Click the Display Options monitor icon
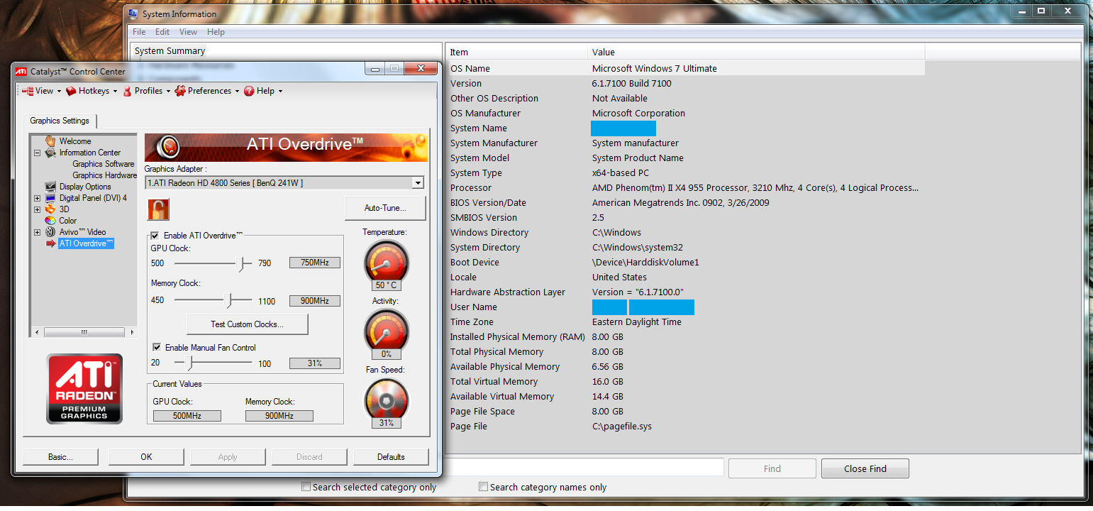This screenshot has width=1093, height=511. 50,187
